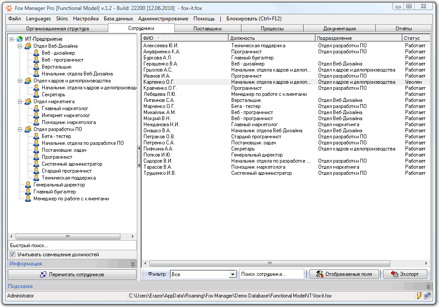
Task: Click the Отдел маркетинга group icon
Action: 28,101
